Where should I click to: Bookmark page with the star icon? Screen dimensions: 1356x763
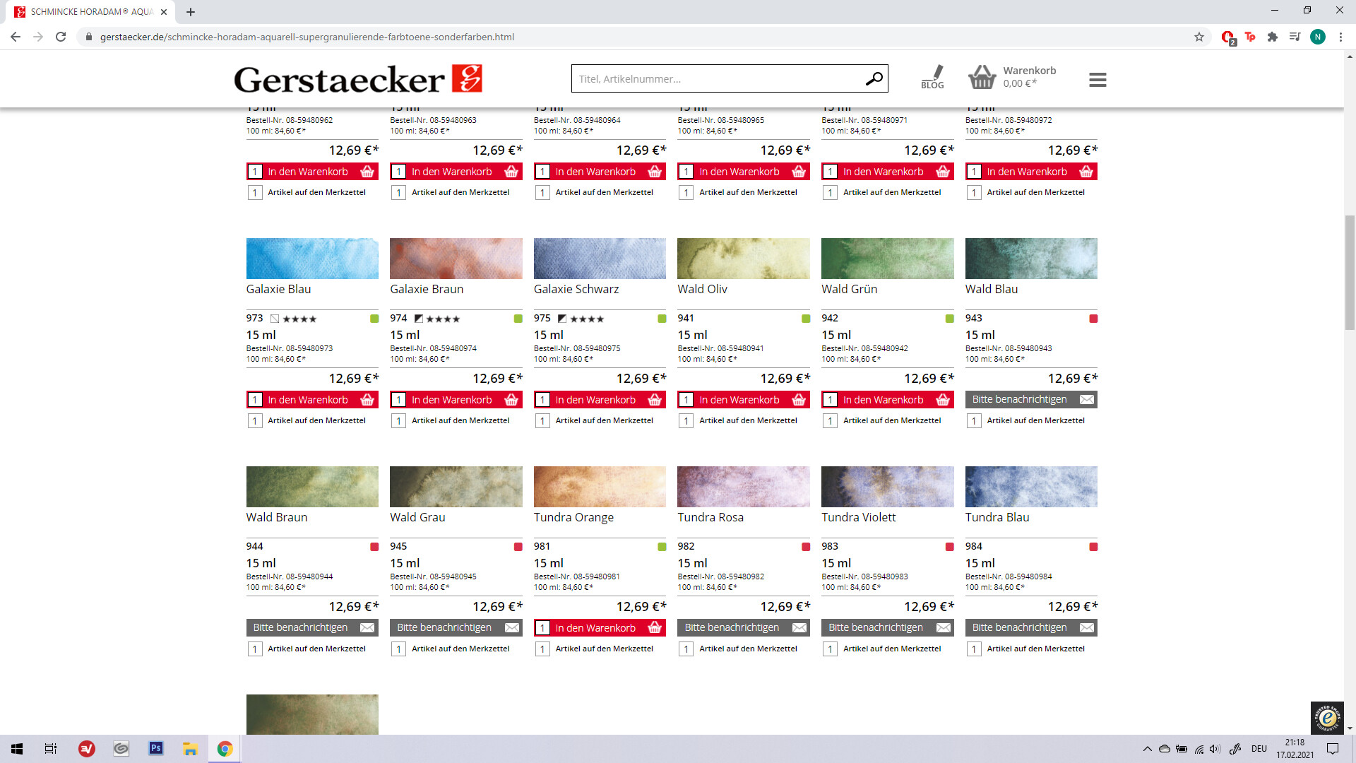pos(1199,37)
